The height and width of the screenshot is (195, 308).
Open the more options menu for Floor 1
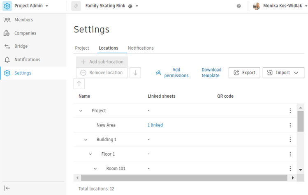(290, 154)
